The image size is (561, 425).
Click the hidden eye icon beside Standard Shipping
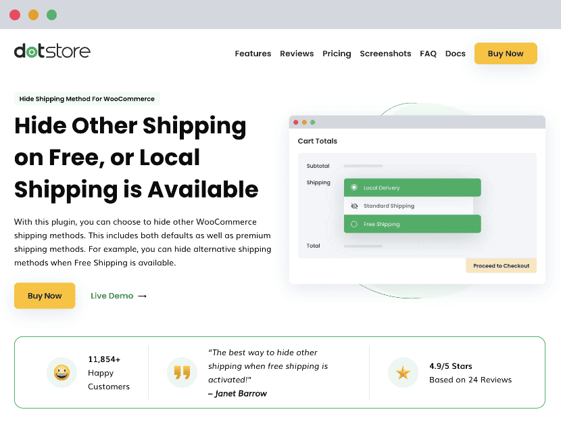pos(354,206)
